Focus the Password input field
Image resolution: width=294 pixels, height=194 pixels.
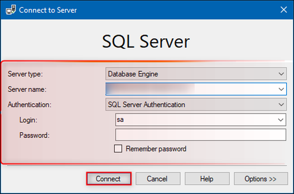[200, 135]
